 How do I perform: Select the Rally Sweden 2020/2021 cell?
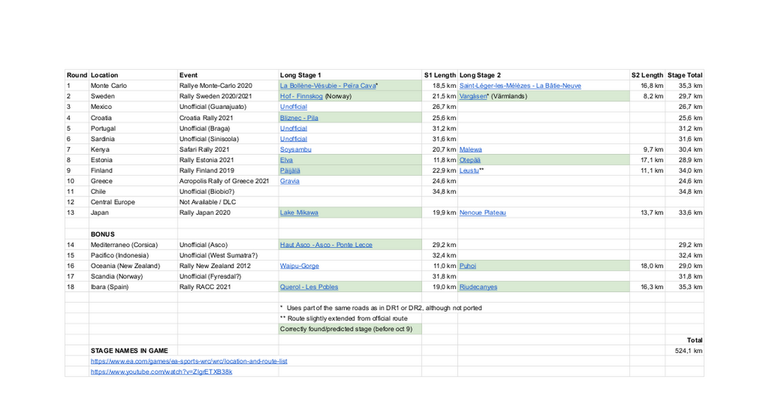(228, 96)
